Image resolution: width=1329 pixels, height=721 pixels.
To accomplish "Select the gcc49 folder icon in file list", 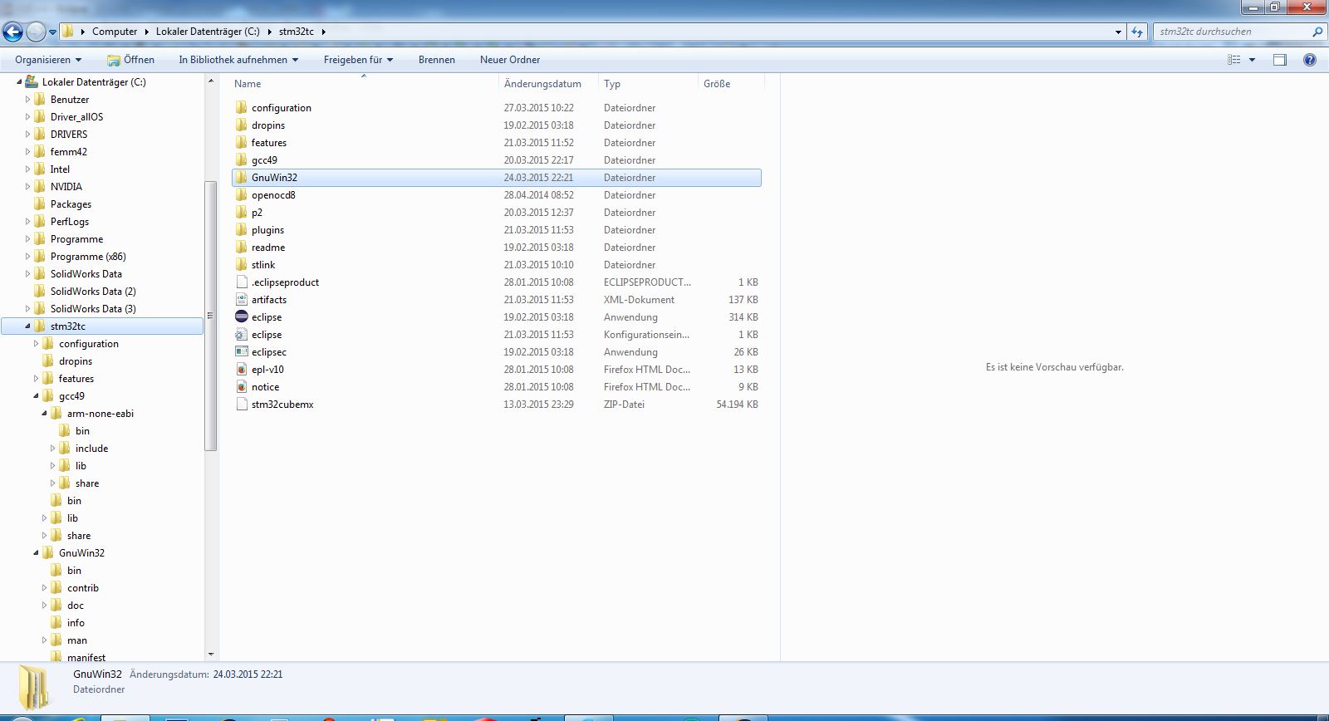I will click(x=242, y=160).
